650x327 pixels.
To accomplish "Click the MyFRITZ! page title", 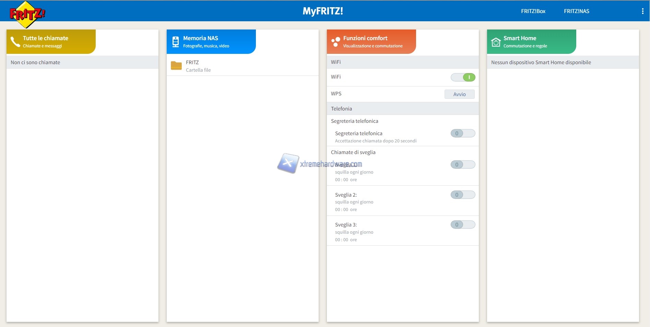I will click(x=323, y=11).
